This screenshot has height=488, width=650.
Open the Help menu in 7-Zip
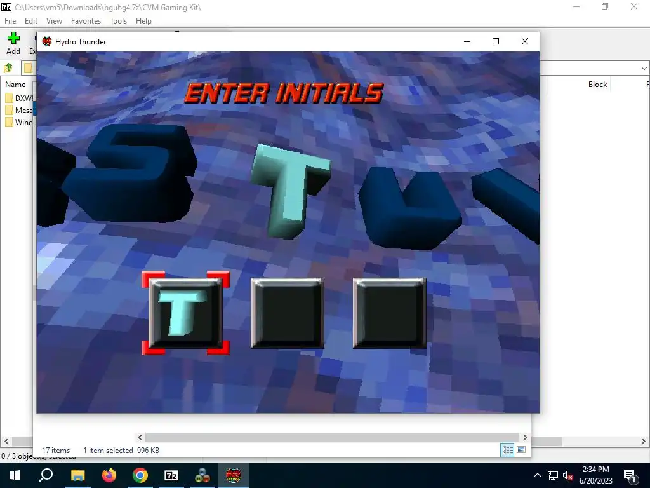point(143,21)
